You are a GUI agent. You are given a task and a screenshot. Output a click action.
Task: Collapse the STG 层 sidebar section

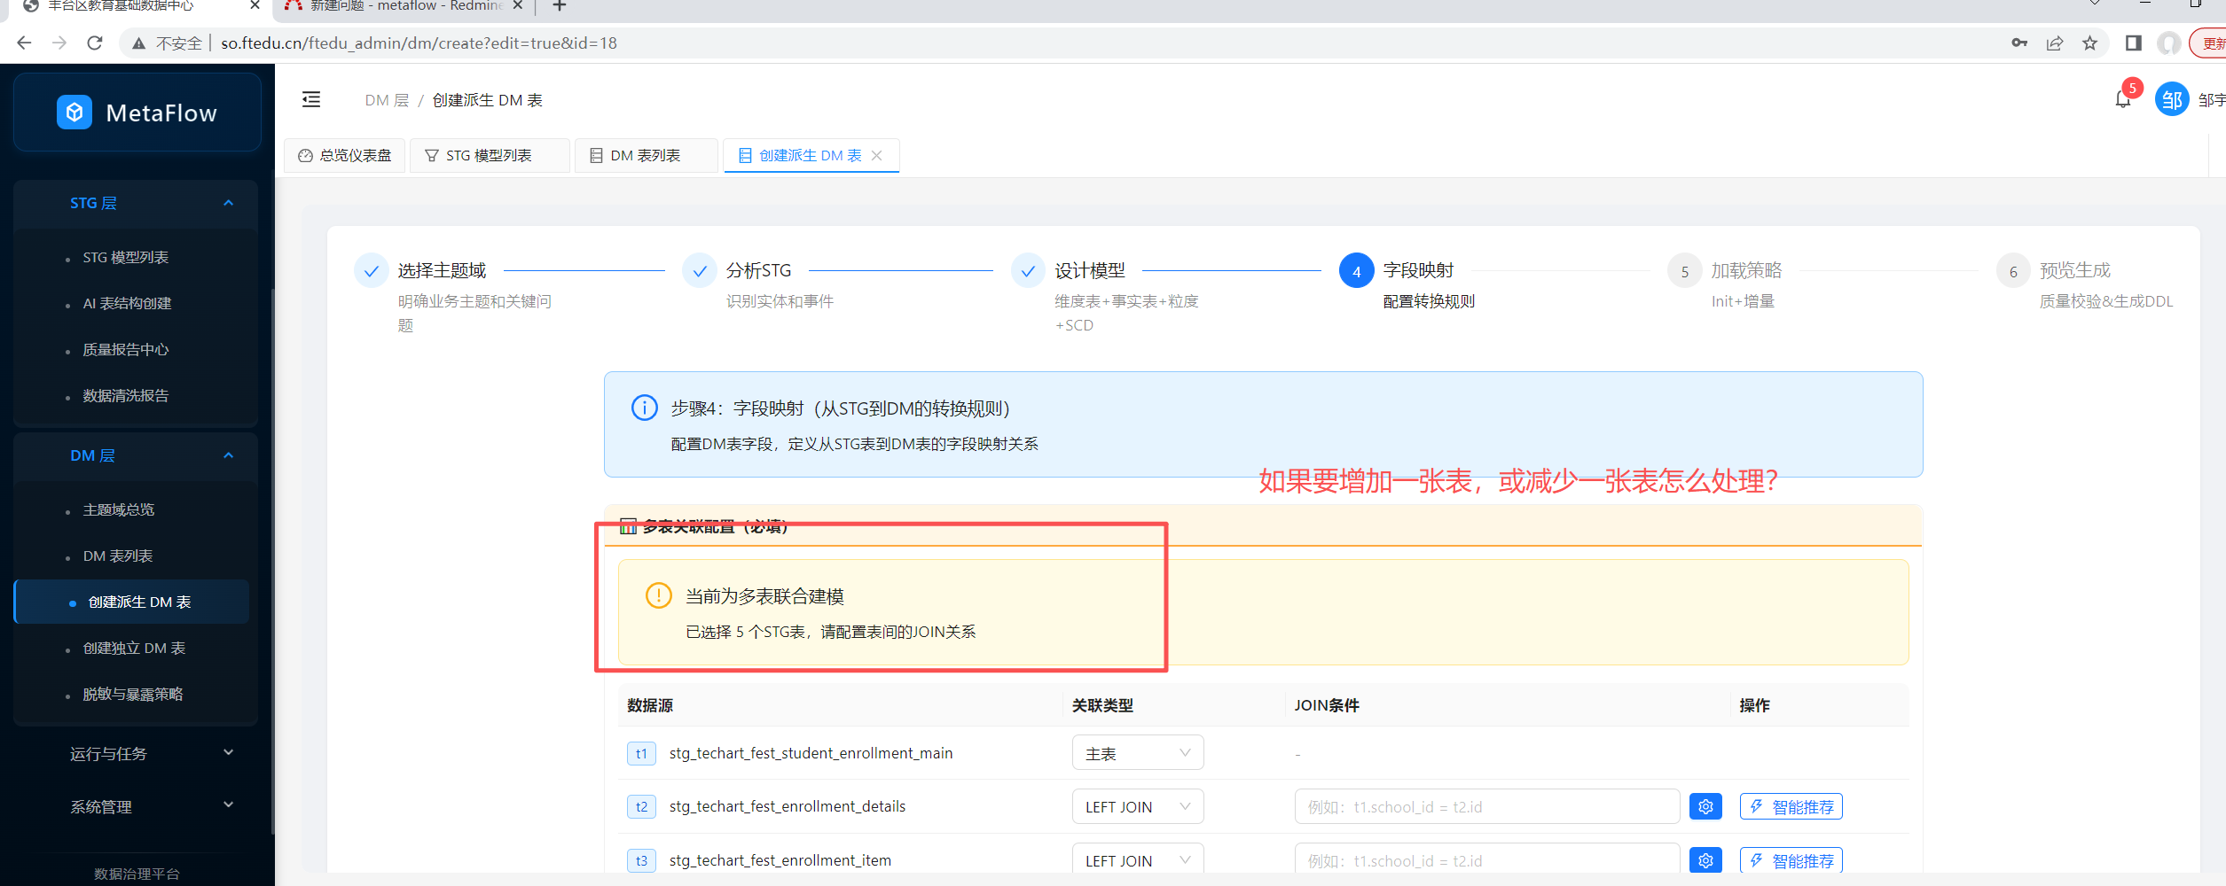pos(228,203)
